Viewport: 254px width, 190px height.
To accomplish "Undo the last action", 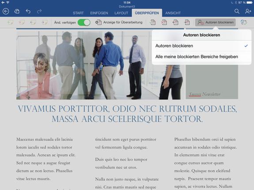I will (28, 11).
